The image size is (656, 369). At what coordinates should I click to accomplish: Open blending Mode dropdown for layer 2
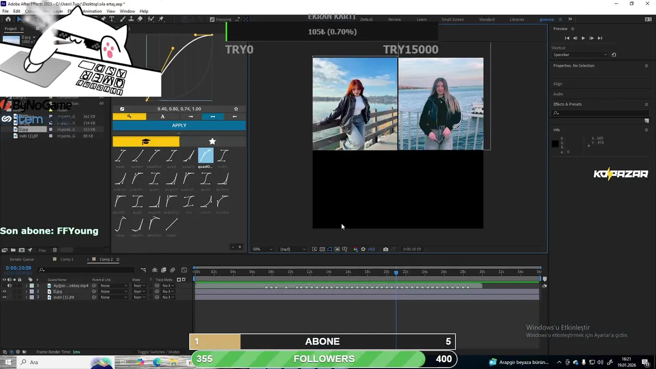pyautogui.click(x=139, y=292)
